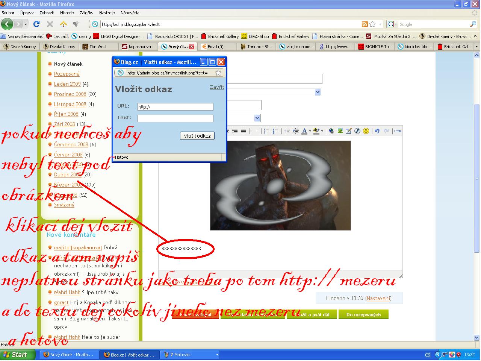Click the justify full alignment icon
481x361 pixels.
[x=244, y=131]
